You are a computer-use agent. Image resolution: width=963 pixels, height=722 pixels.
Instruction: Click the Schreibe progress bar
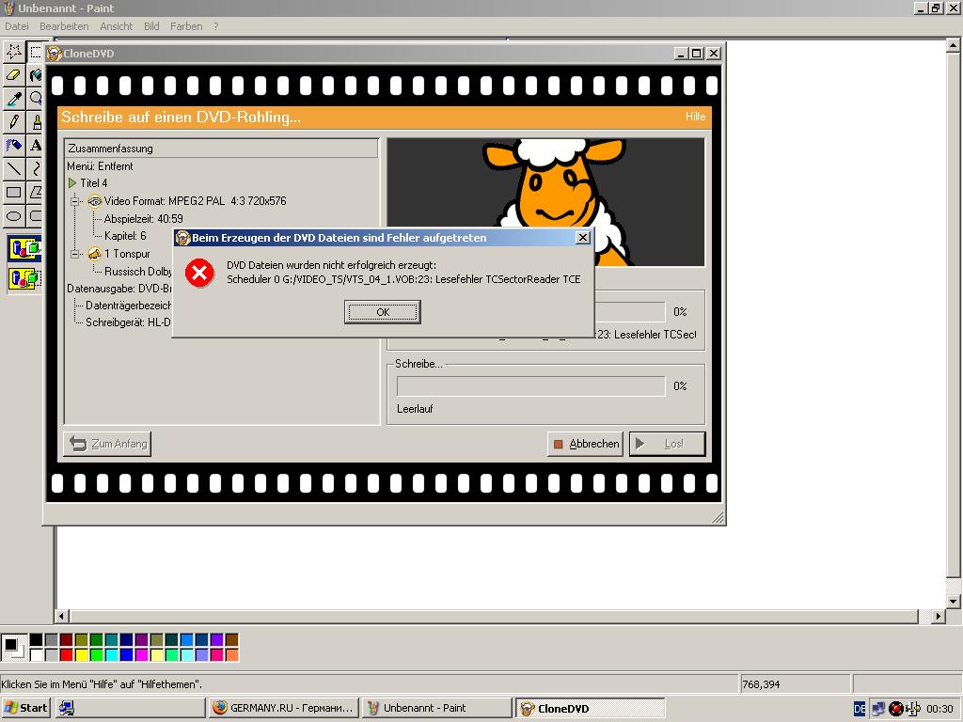pyautogui.click(x=530, y=386)
